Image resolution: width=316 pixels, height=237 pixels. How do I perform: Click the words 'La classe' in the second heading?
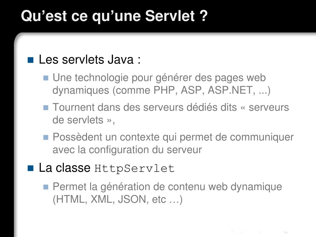coord(64,168)
